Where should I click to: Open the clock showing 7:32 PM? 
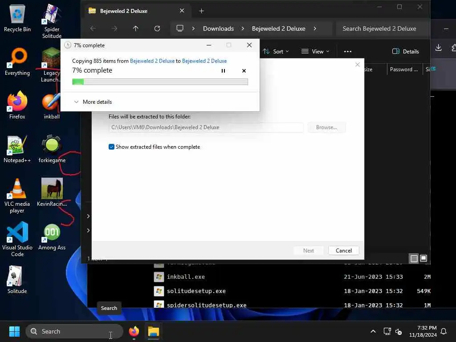point(423,331)
